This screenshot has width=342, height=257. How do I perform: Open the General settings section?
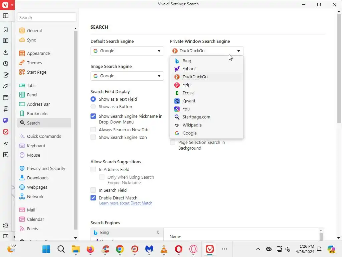point(44,30)
